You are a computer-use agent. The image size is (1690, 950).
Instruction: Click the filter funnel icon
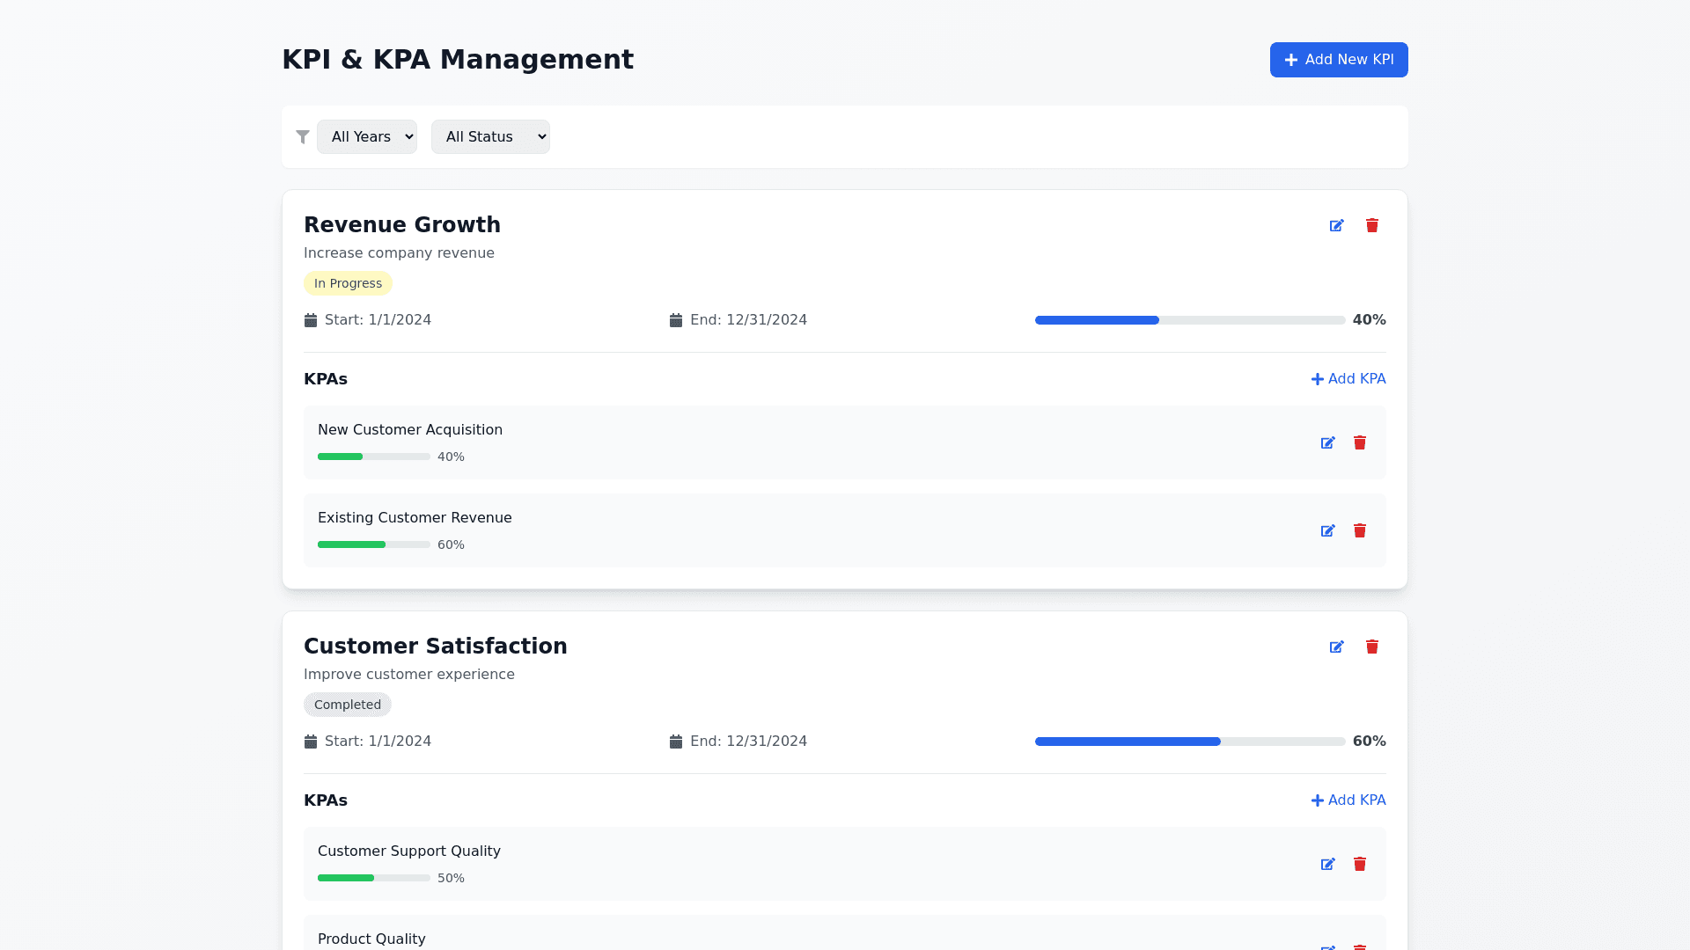coord(303,137)
